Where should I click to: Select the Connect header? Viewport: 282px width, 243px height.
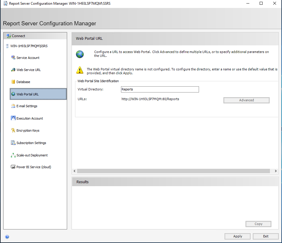[x=18, y=36]
